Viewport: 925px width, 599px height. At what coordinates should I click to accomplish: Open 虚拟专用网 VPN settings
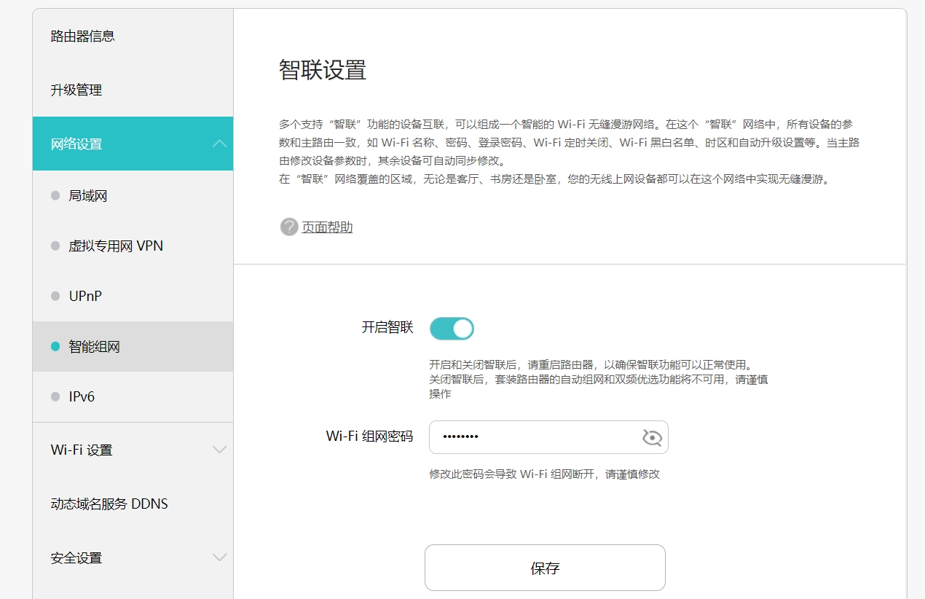(116, 246)
